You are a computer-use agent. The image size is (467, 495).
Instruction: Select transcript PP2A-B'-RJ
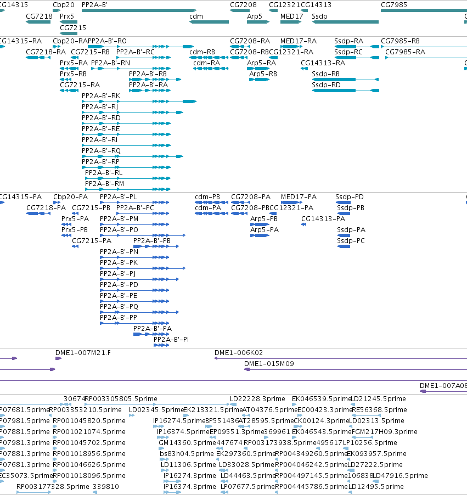99,106
